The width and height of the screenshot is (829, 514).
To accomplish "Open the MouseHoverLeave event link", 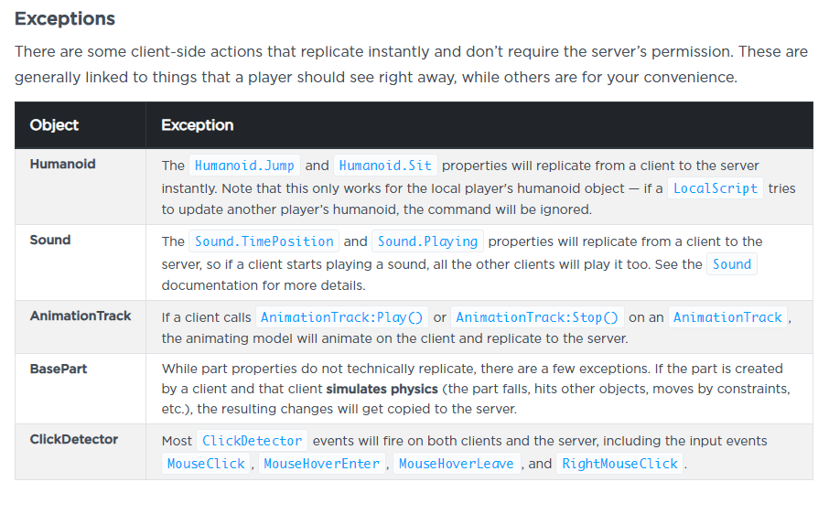I will pos(456,464).
